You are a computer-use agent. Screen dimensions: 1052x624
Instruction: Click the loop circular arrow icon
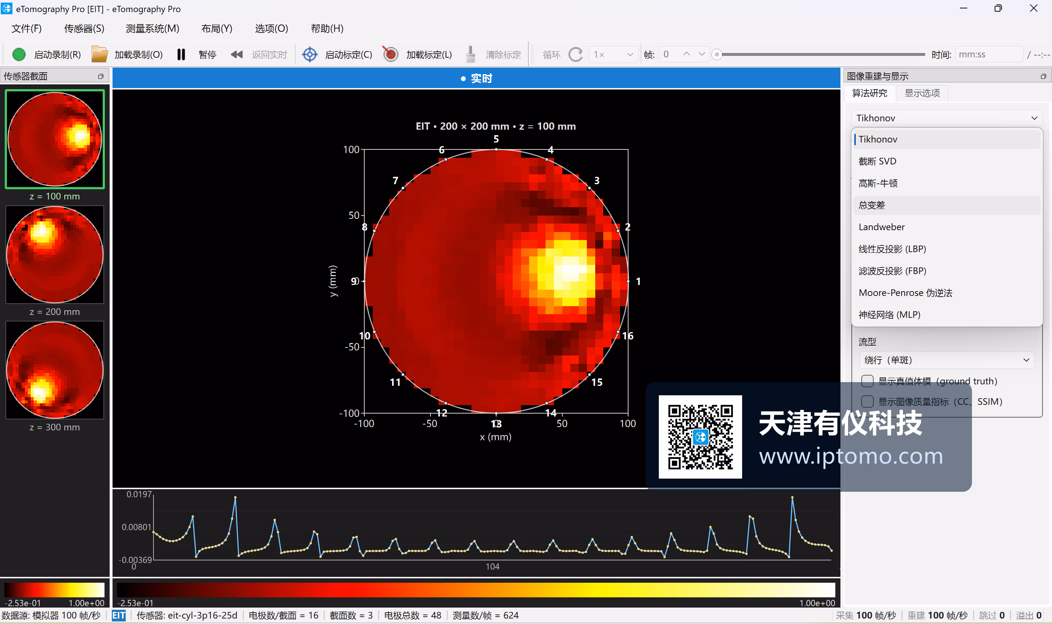click(x=576, y=55)
